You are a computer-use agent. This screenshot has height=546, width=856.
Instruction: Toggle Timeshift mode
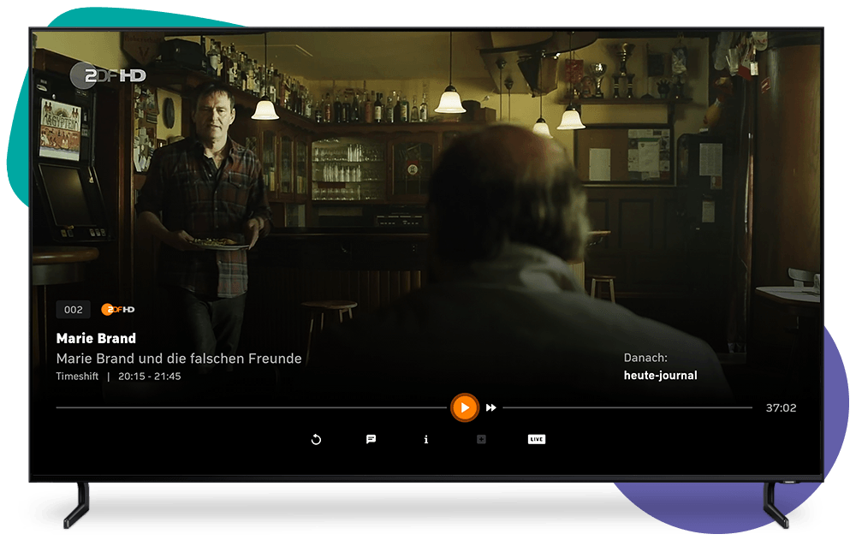click(x=77, y=375)
